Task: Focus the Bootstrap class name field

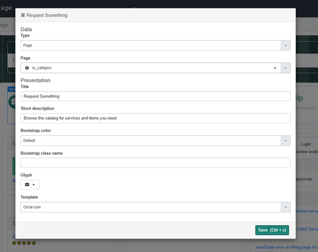Action: [x=155, y=163]
